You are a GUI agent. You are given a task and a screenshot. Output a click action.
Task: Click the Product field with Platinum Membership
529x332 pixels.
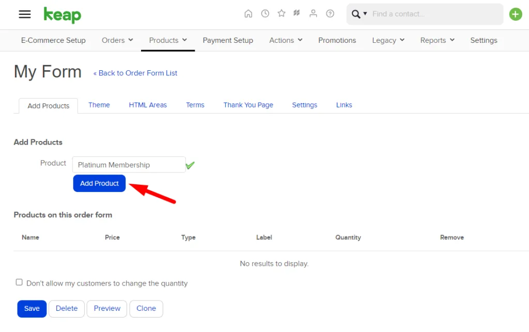pos(129,165)
